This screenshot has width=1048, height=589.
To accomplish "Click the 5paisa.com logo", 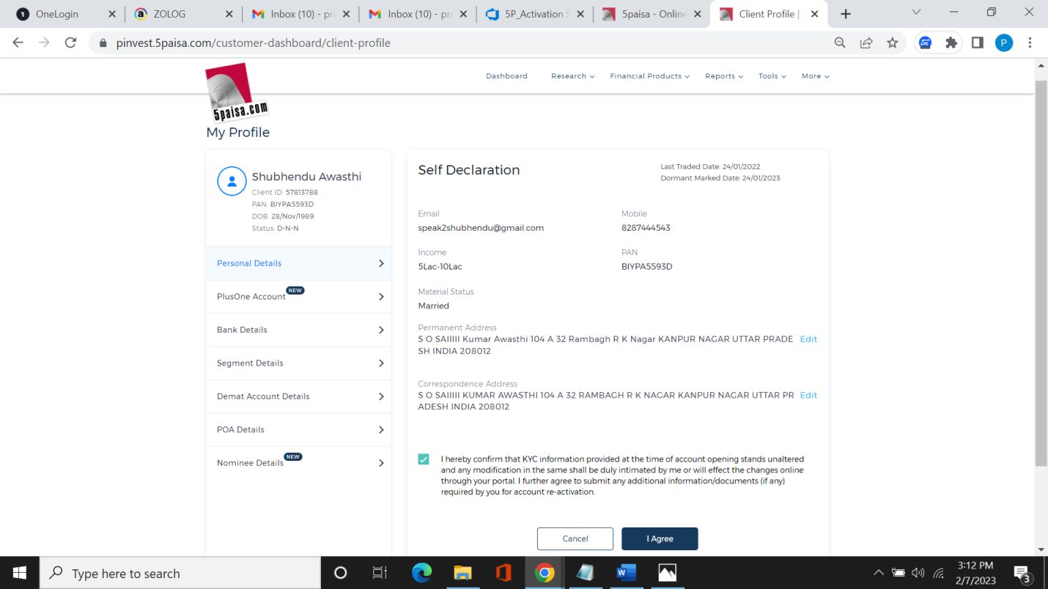I will [x=237, y=93].
